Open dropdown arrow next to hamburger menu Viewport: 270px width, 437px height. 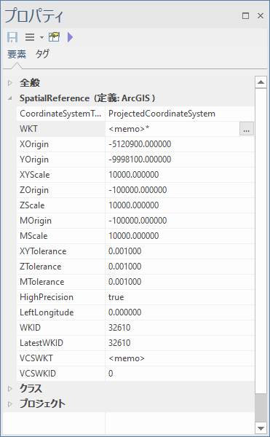[41, 37]
